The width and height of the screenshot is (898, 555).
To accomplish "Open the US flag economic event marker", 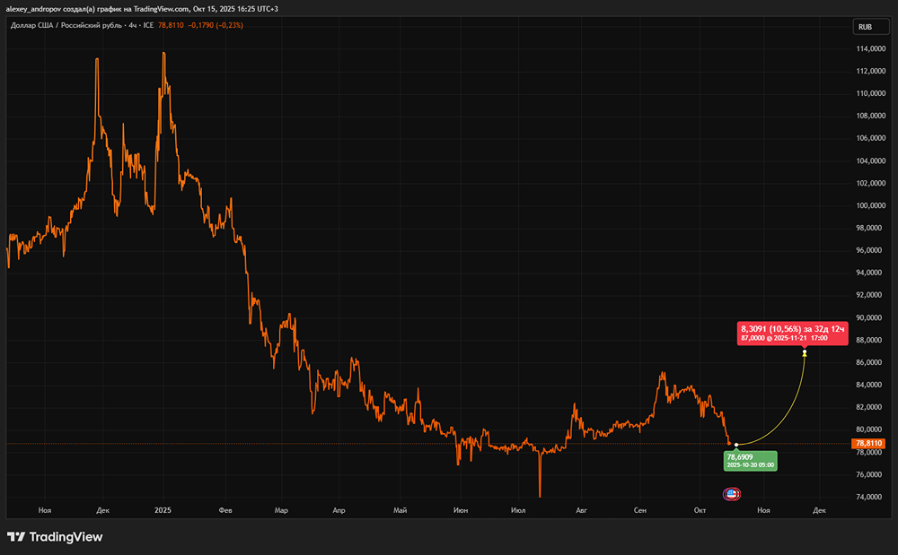I will pos(731,494).
